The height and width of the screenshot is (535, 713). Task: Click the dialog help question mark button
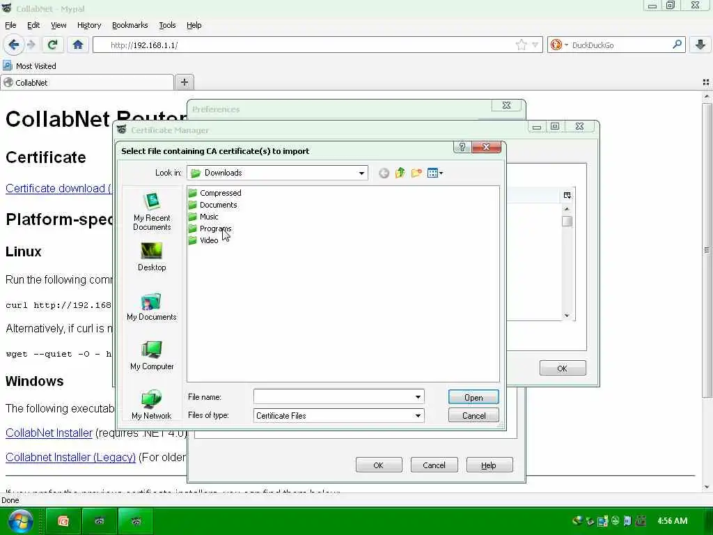[x=462, y=147]
